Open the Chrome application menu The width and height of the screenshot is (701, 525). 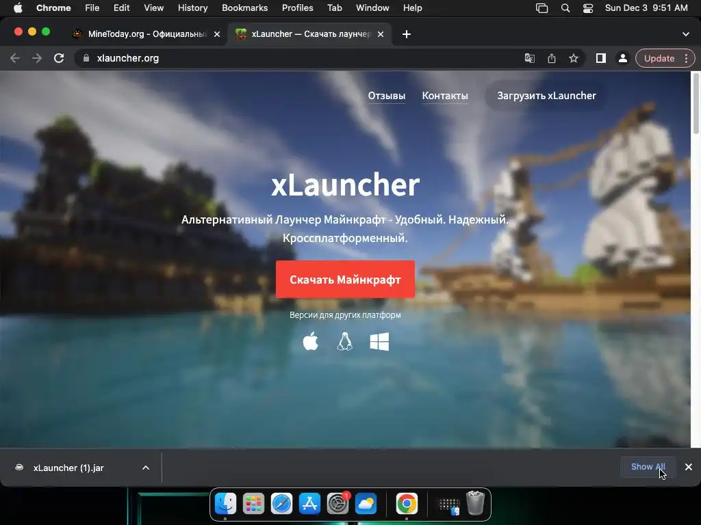53,8
